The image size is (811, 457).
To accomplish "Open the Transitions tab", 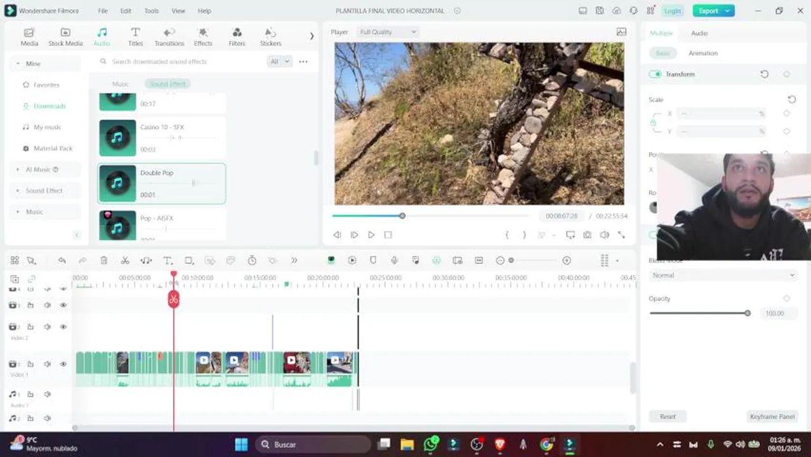I will [169, 37].
